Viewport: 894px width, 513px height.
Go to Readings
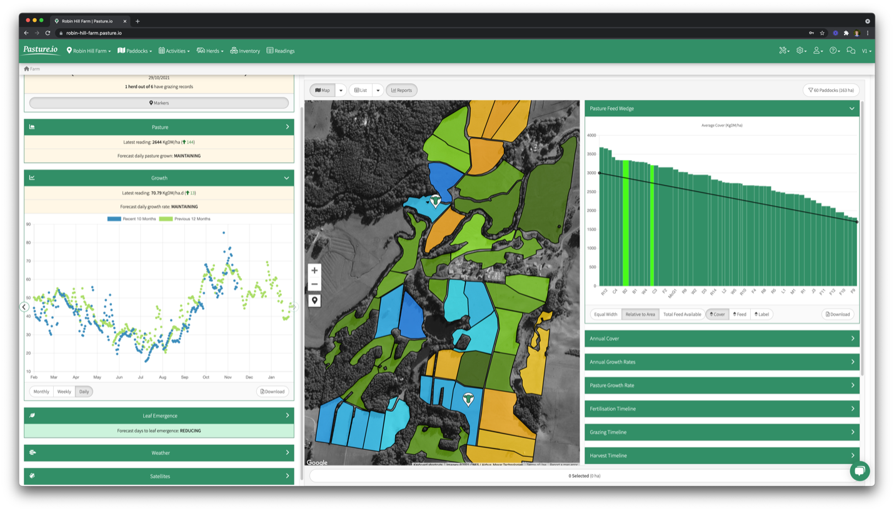pyautogui.click(x=281, y=51)
